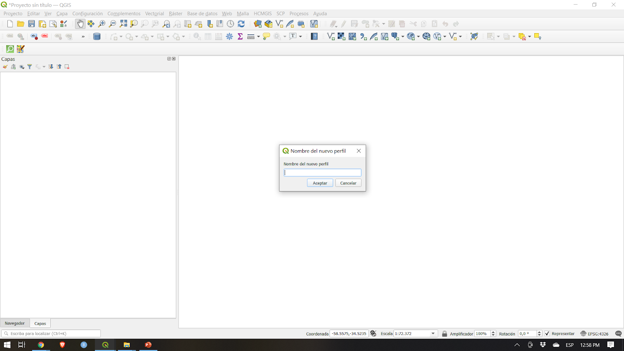624x351 pixels.
Task: Filter legend funnel icon in Capas
Action: 30,67
